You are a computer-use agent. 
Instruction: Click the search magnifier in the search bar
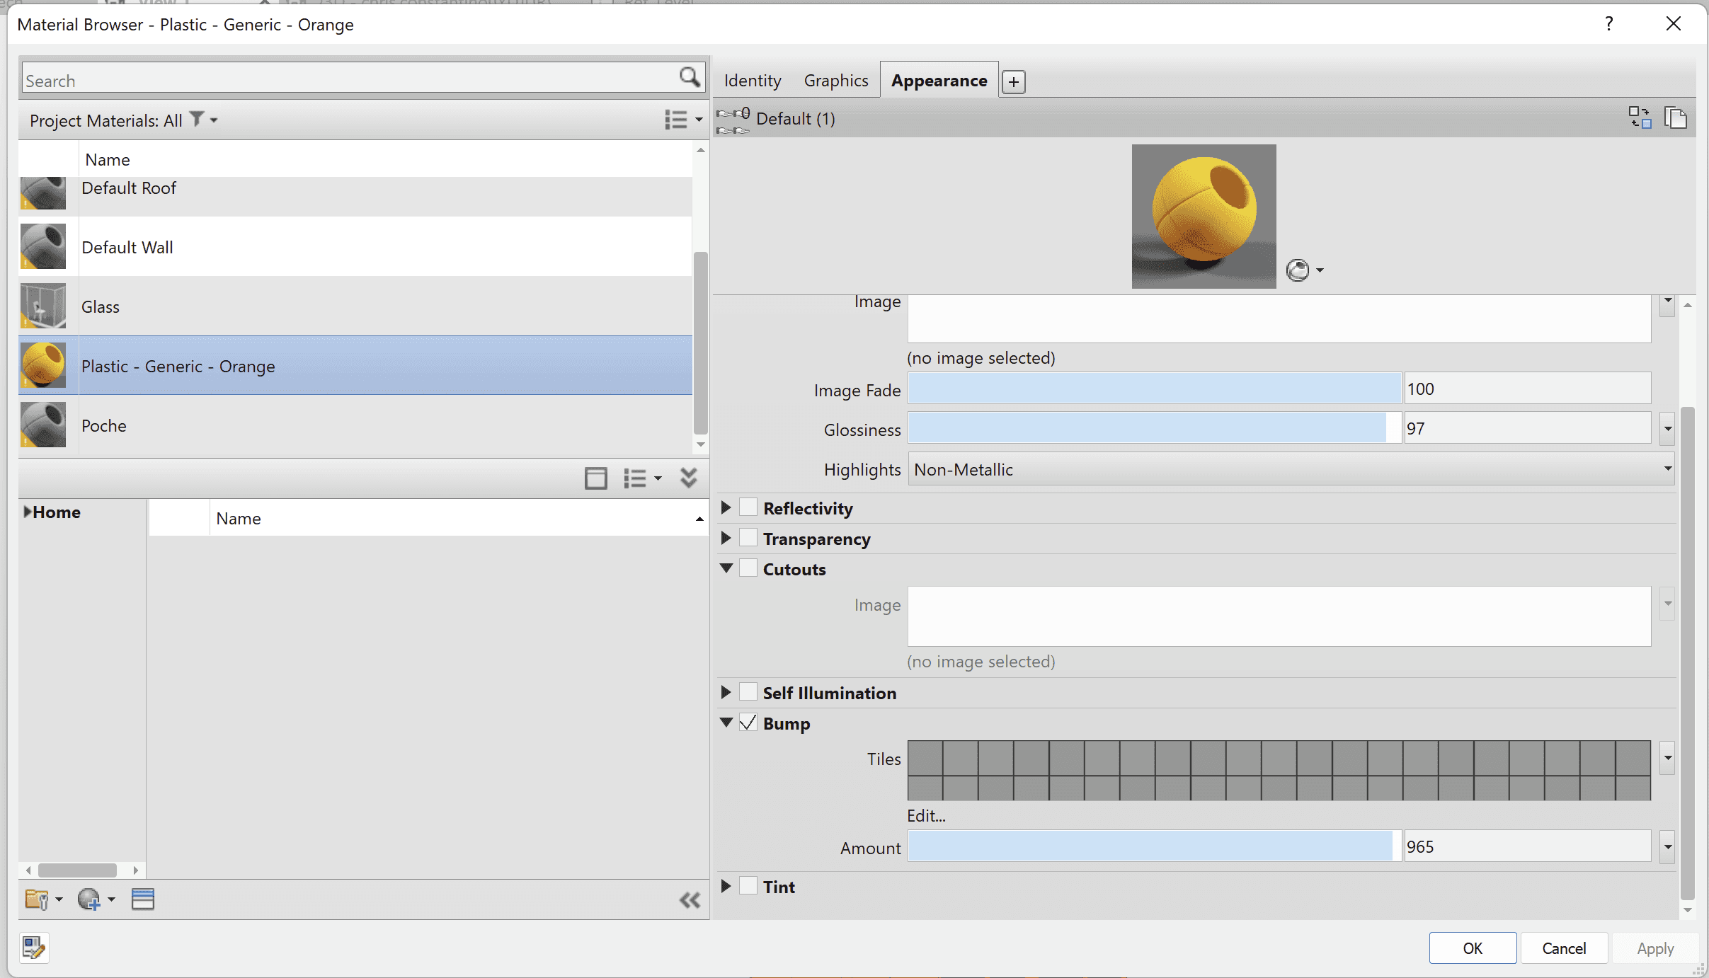tap(688, 76)
